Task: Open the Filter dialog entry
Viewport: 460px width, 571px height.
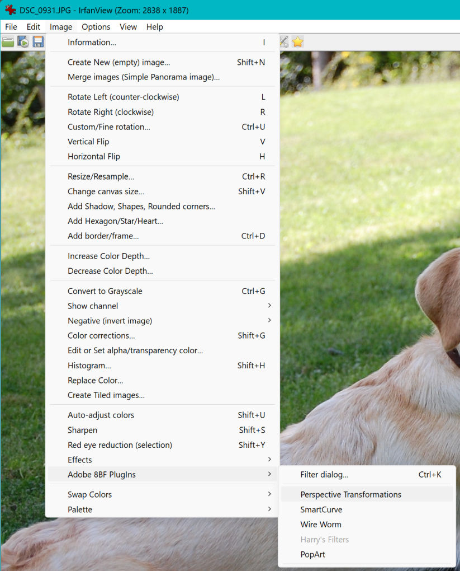Action: [x=324, y=475]
